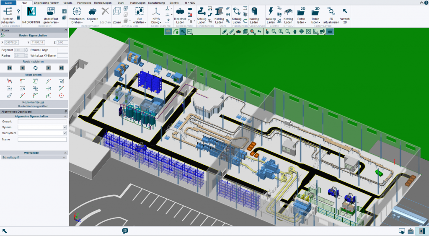Jump to last route segment
This screenshot has height=236, width=429.
pos(61,68)
